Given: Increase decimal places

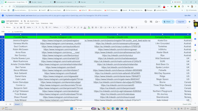Looking at the screenshot, I should (46, 28).
